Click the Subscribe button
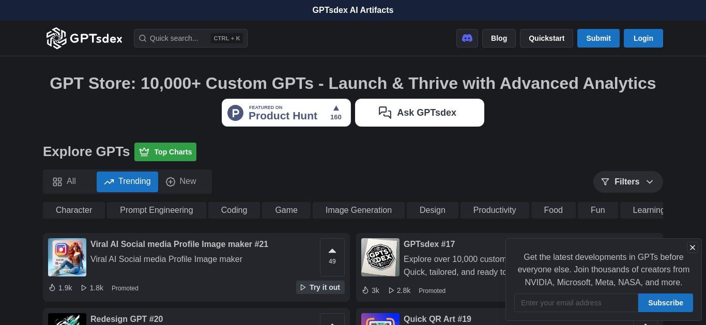Image resolution: width=706 pixels, height=325 pixels. pos(666,303)
